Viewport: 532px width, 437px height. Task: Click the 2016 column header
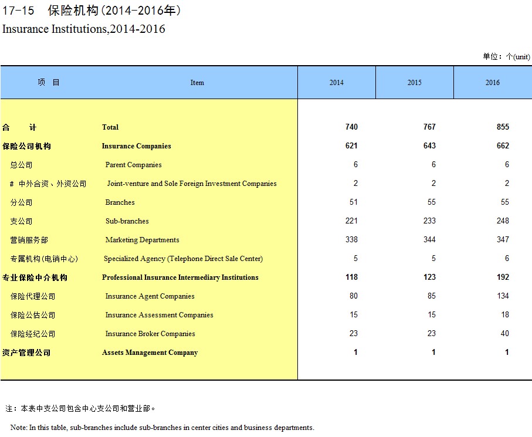click(x=492, y=83)
